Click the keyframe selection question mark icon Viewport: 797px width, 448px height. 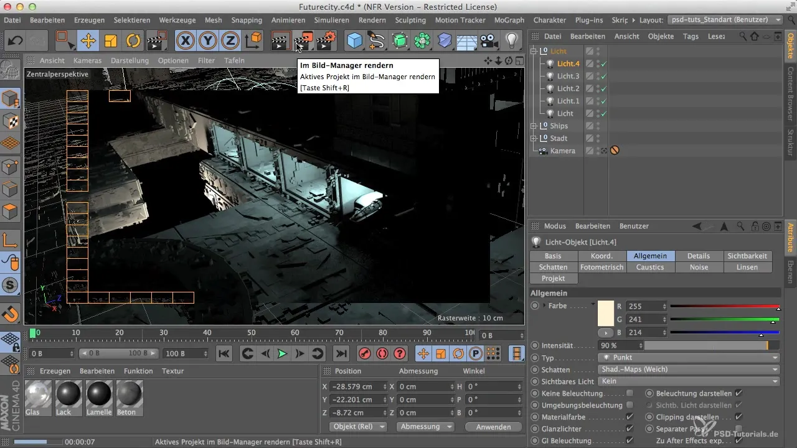point(400,353)
